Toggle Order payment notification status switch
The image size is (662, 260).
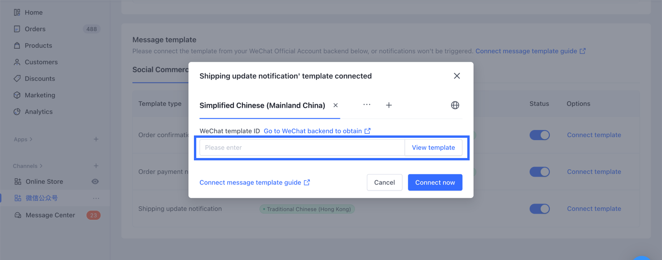coord(539,172)
